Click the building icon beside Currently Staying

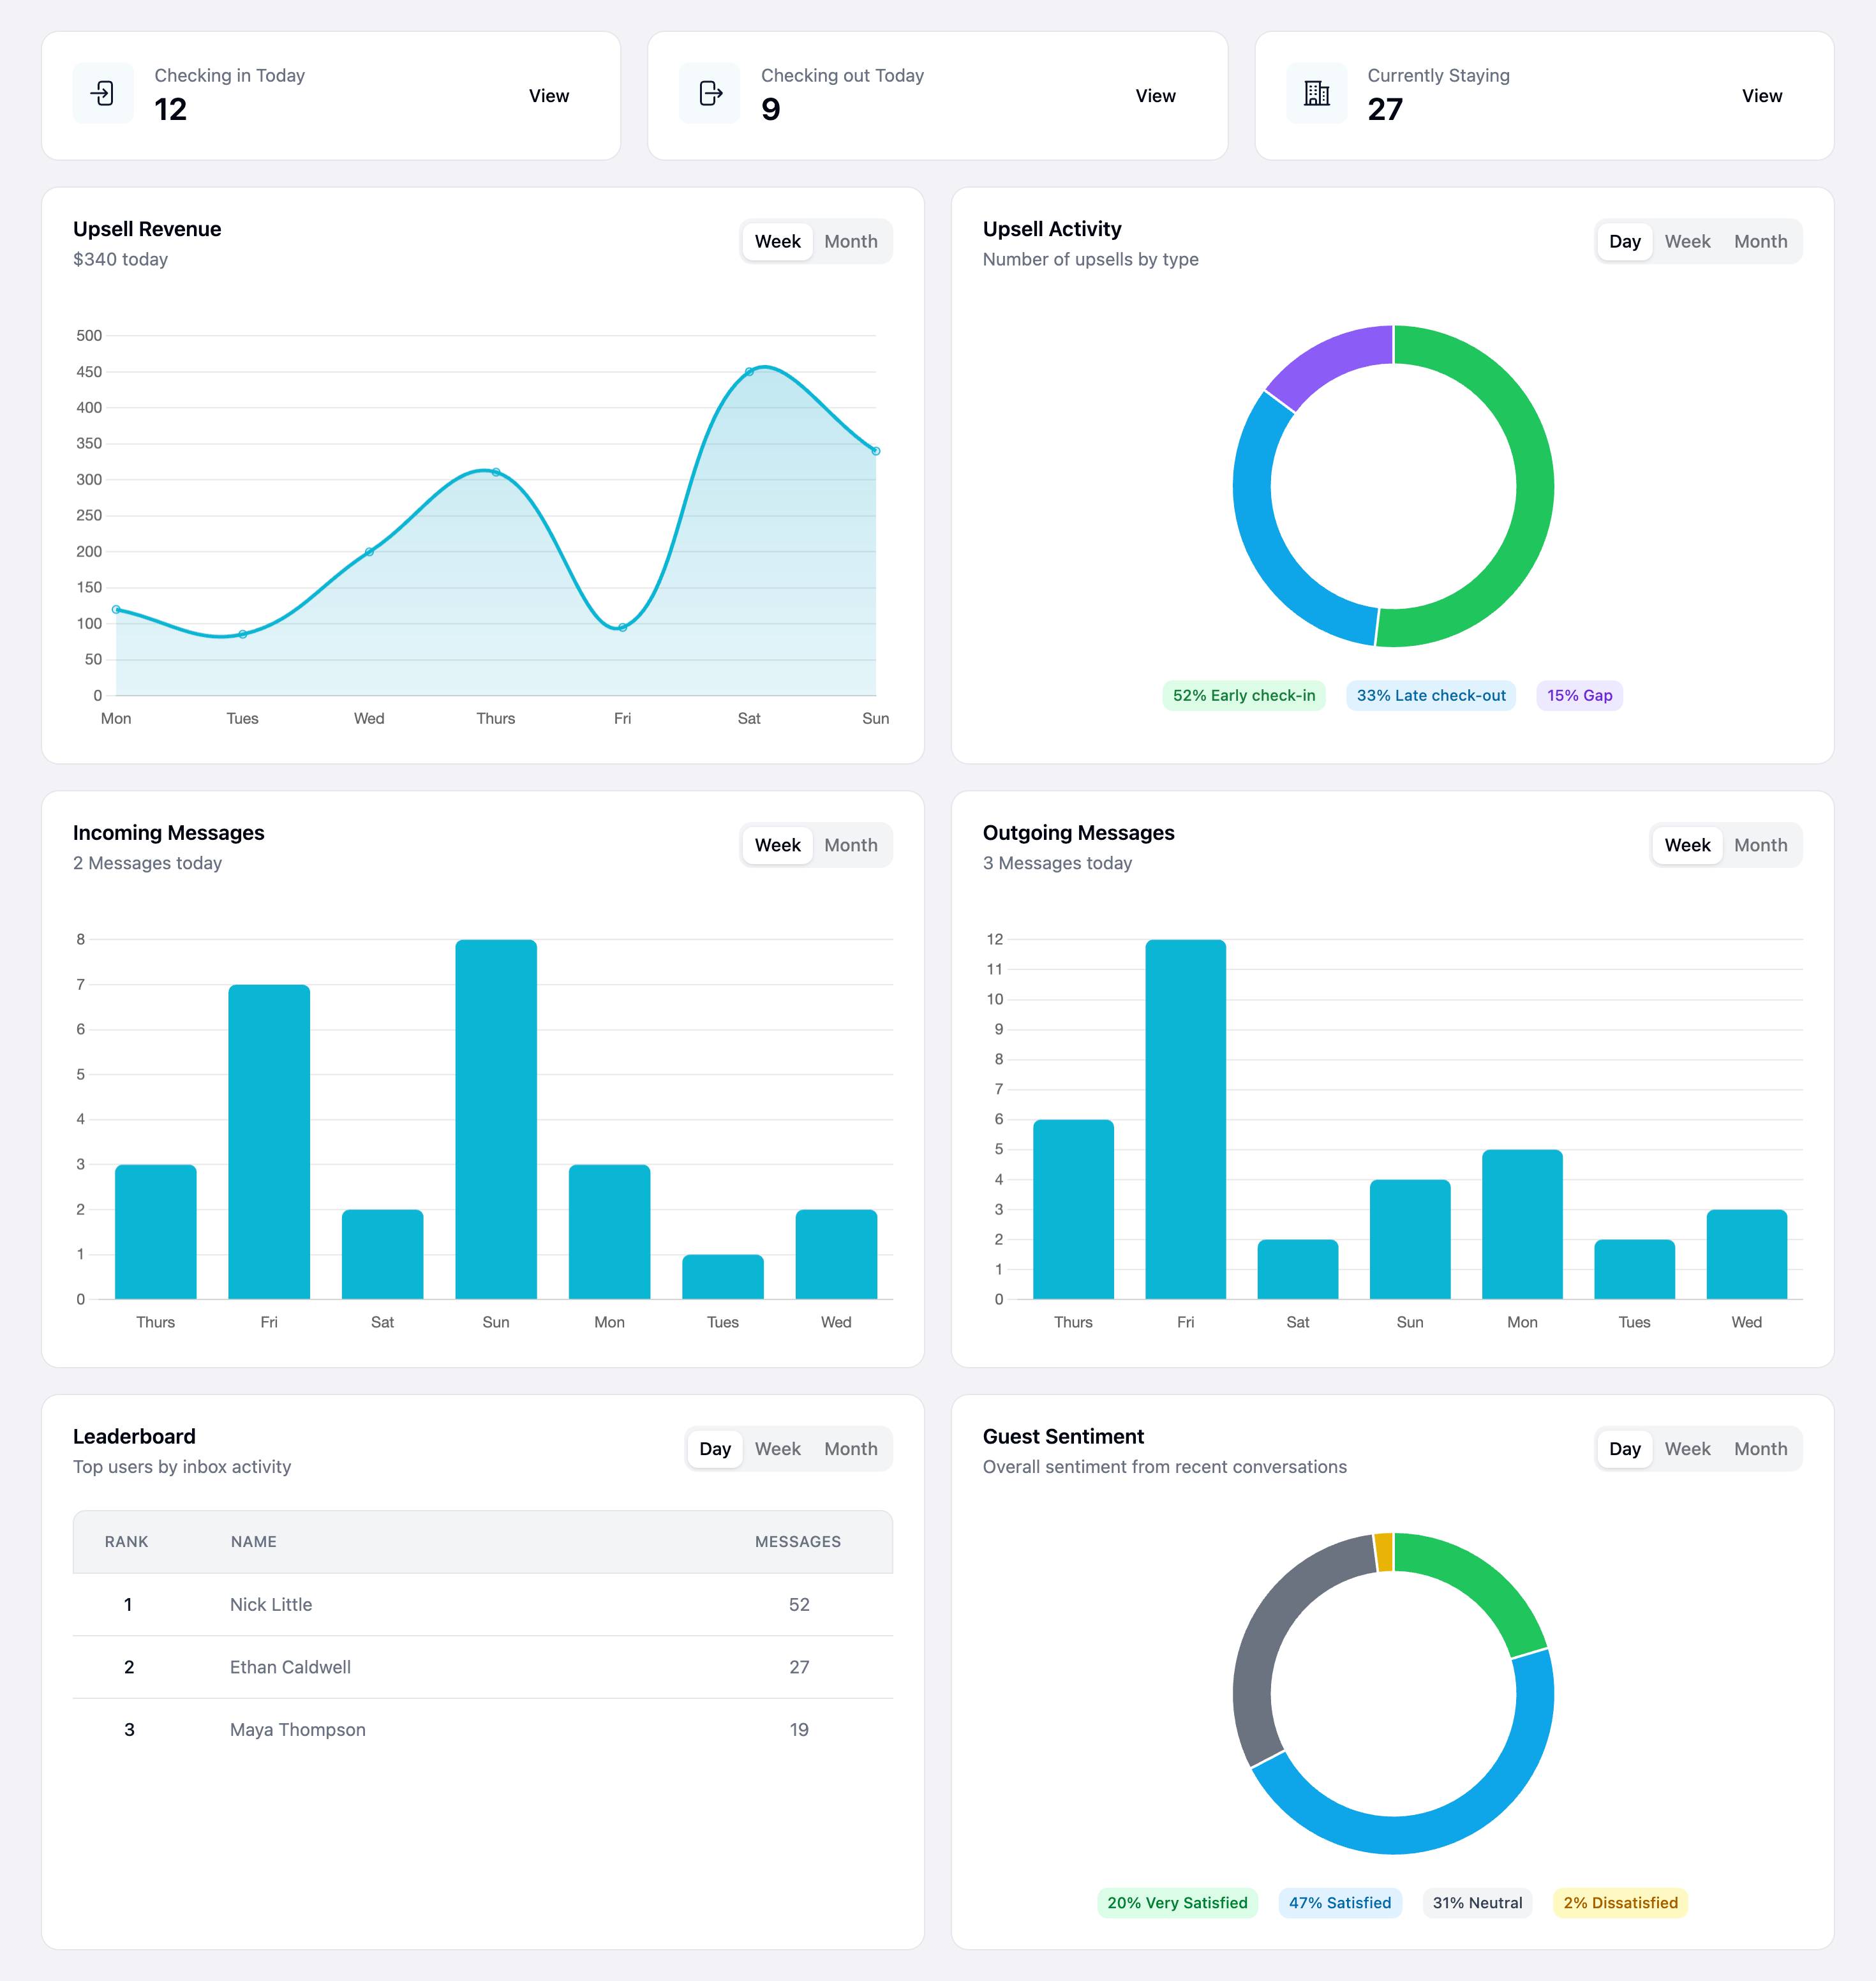click(1316, 93)
